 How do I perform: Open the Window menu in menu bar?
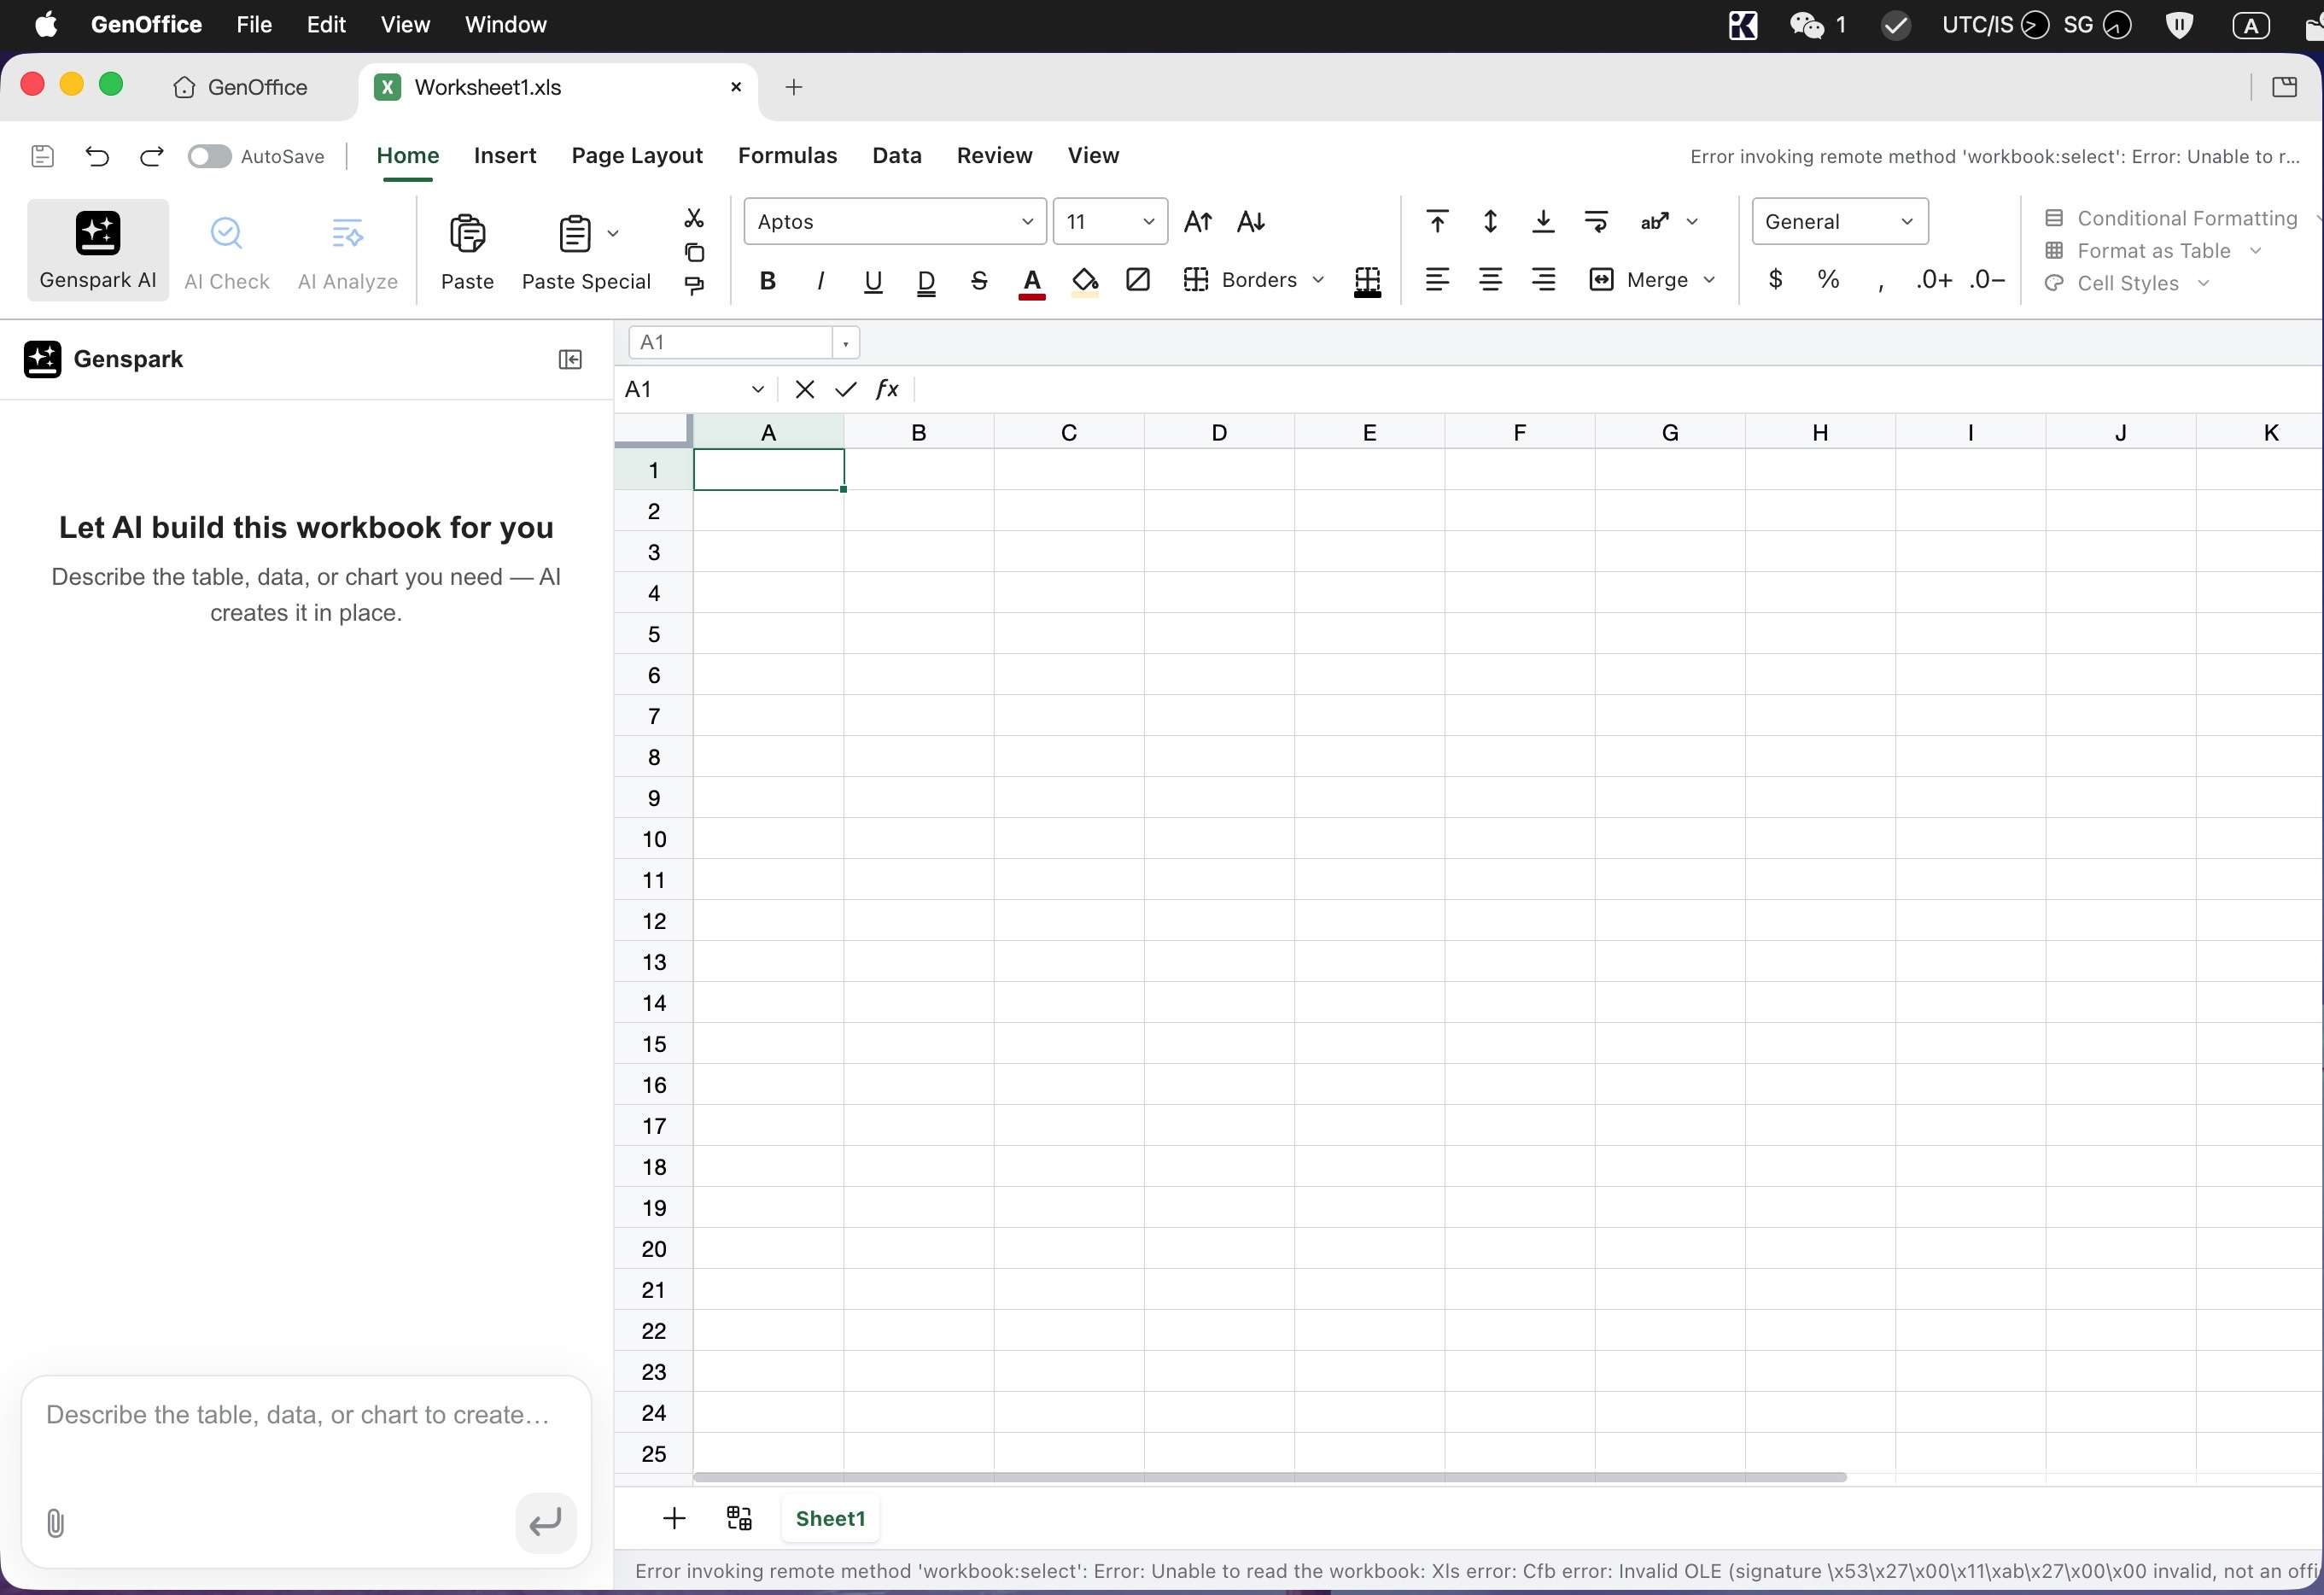pyautogui.click(x=505, y=25)
